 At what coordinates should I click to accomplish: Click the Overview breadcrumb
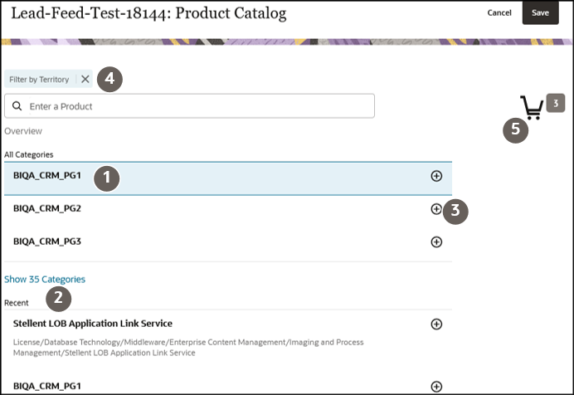[x=23, y=131]
